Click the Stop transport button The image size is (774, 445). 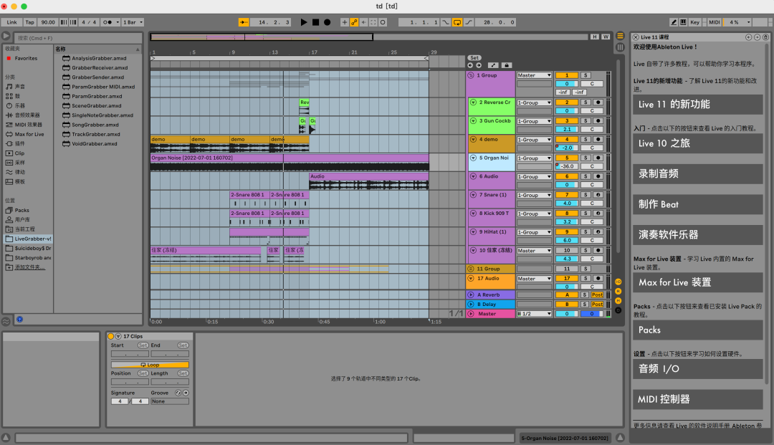[x=315, y=22]
